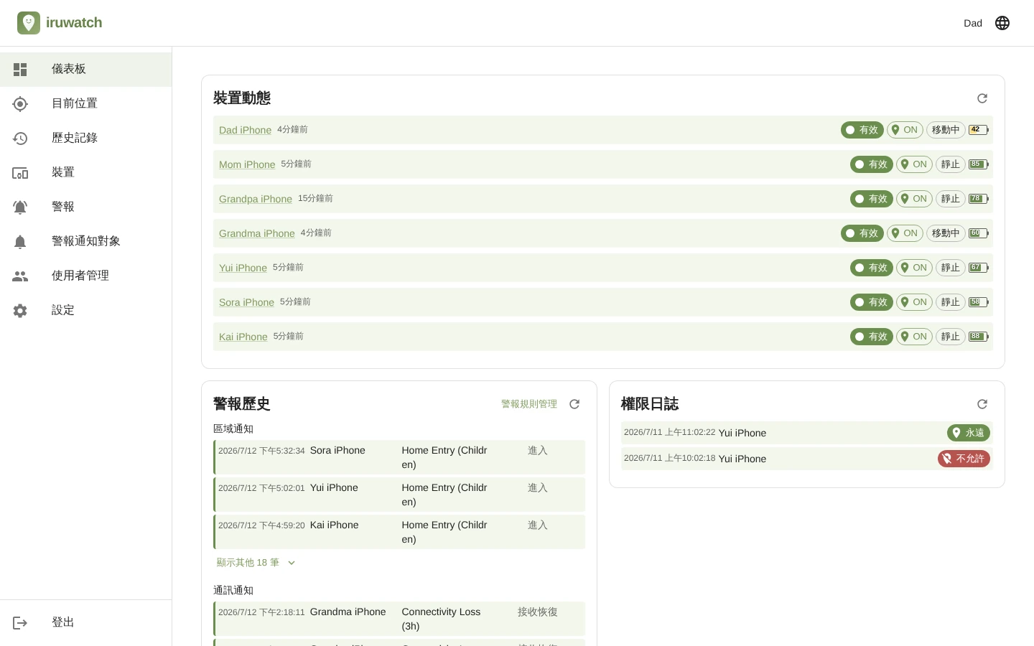Click the dashboard grid icon in sidebar
The height and width of the screenshot is (646, 1034).
point(20,70)
